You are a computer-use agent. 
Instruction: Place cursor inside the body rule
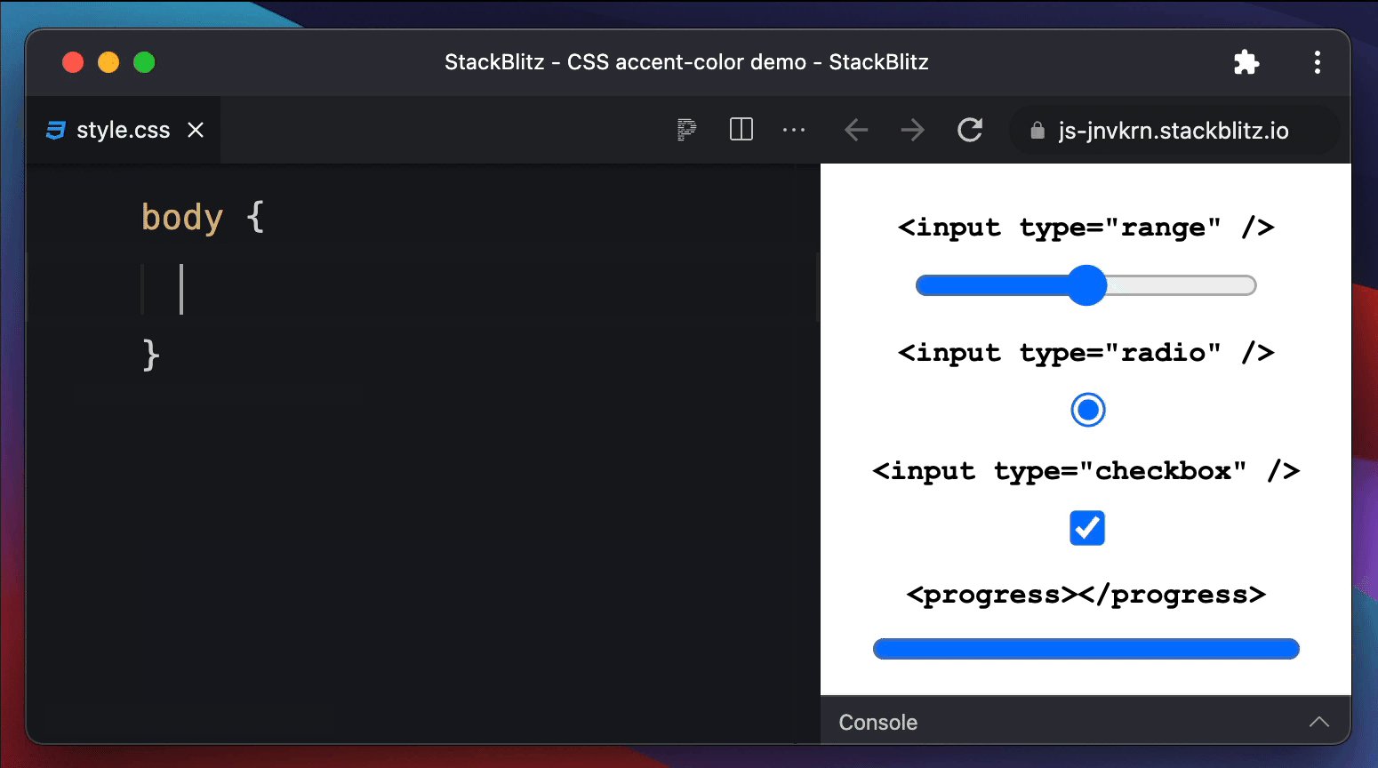pos(182,289)
